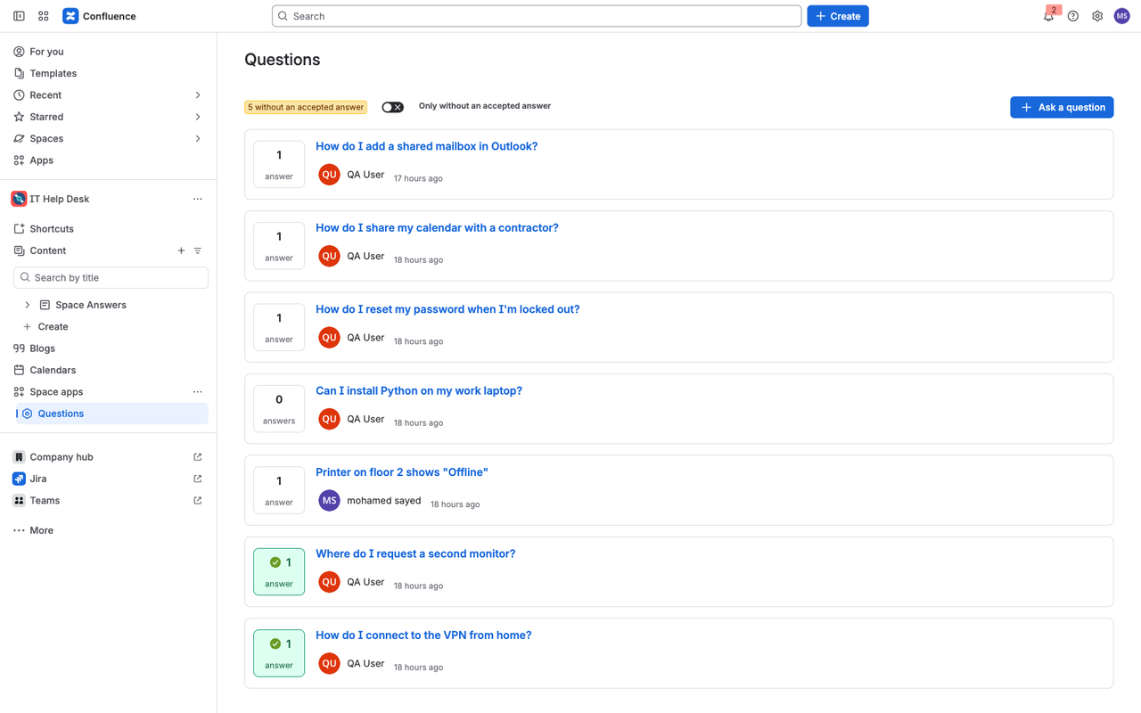Collapse the sidebar with the panel icon

click(19, 16)
